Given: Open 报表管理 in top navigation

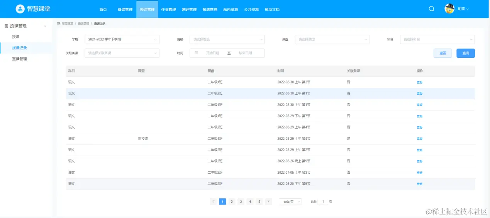Looking at the screenshot, I should (210, 9).
